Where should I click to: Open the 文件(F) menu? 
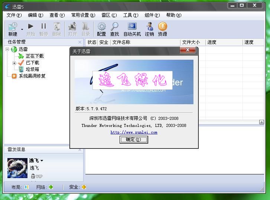click(x=14, y=15)
